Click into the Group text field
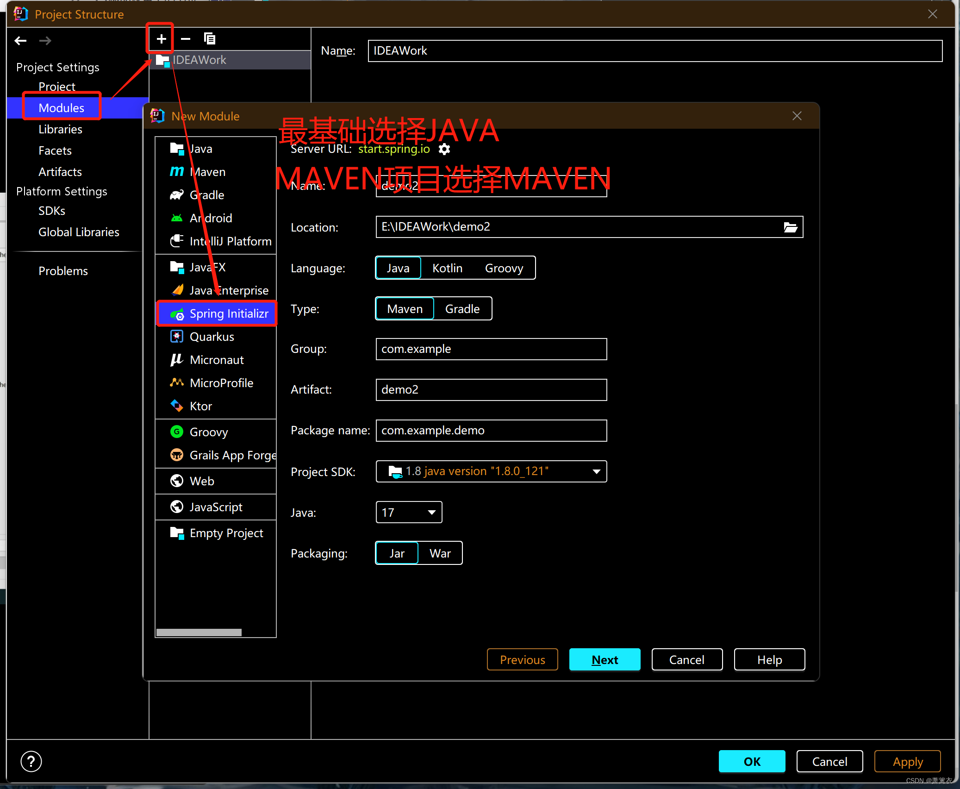This screenshot has width=960, height=789. pos(491,349)
